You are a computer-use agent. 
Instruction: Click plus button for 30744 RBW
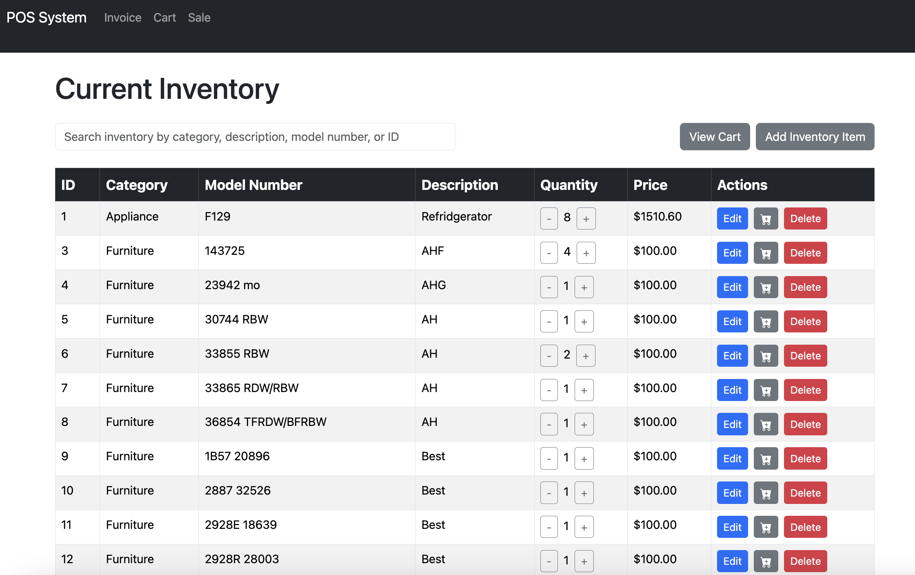click(584, 321)
